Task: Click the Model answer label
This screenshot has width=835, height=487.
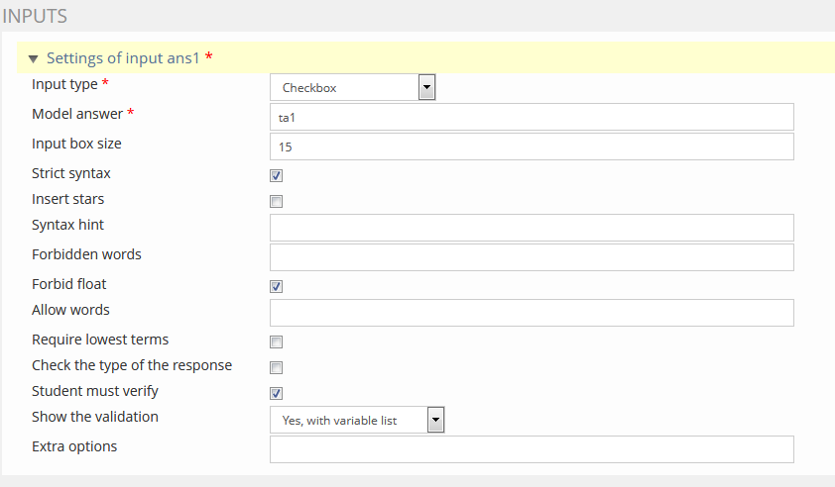Action: pos(77,114)
